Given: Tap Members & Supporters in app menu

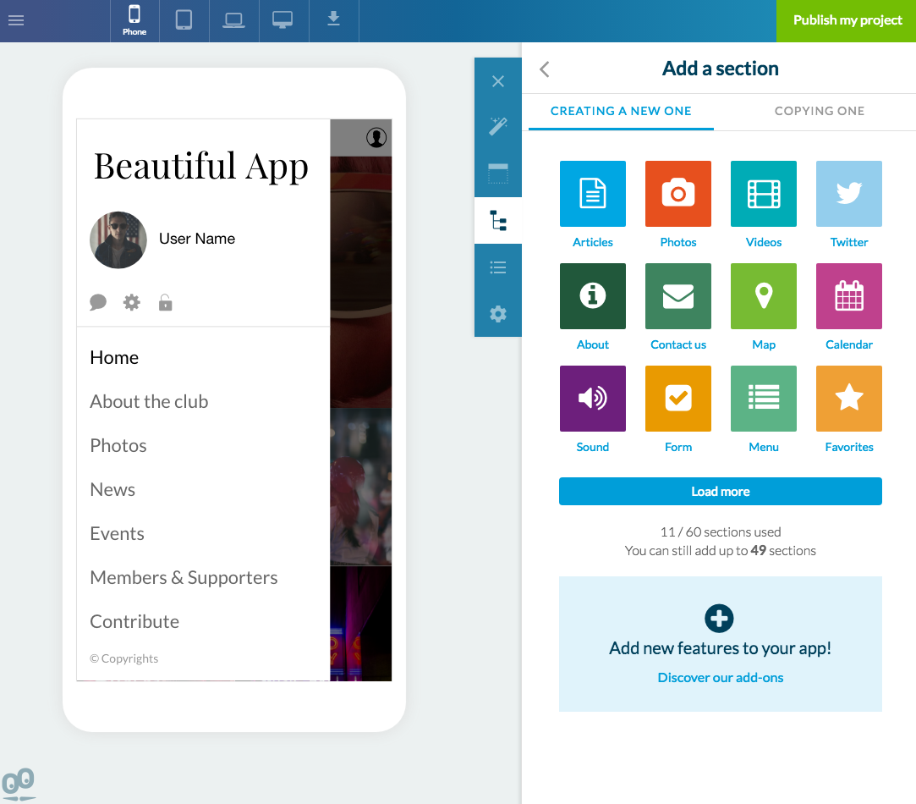Looking at the screenshot, I should point(184,578).
